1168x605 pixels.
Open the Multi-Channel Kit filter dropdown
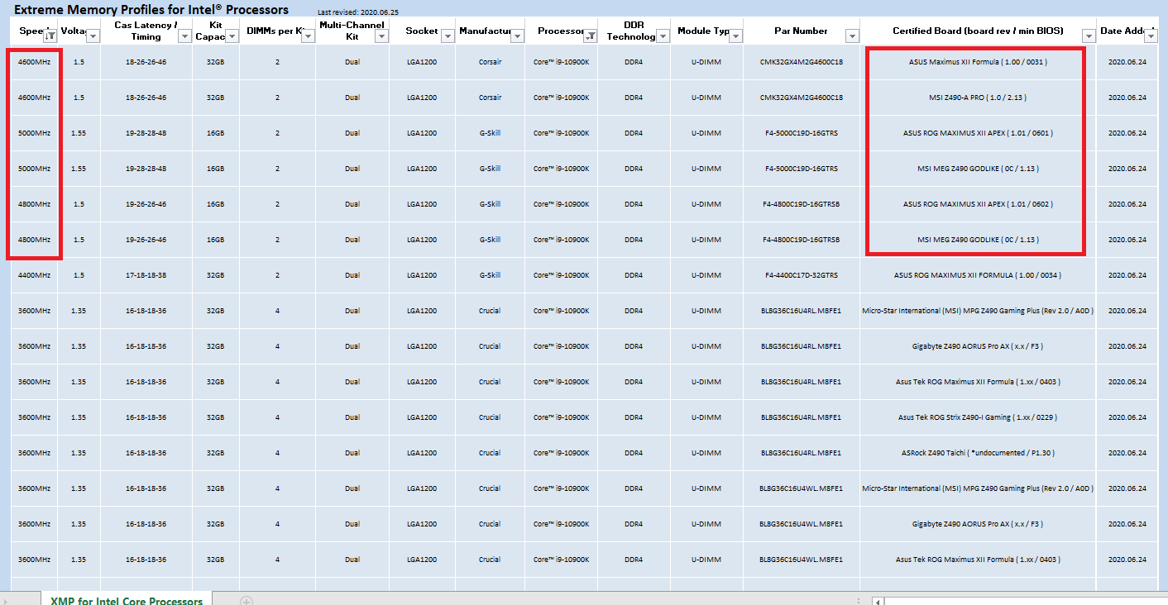(381, 36)
